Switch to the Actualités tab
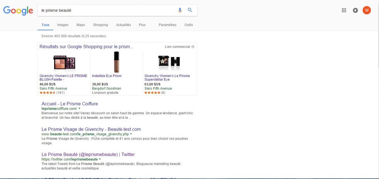This screenshot has height=179, width=379. [x=123, y=25]
